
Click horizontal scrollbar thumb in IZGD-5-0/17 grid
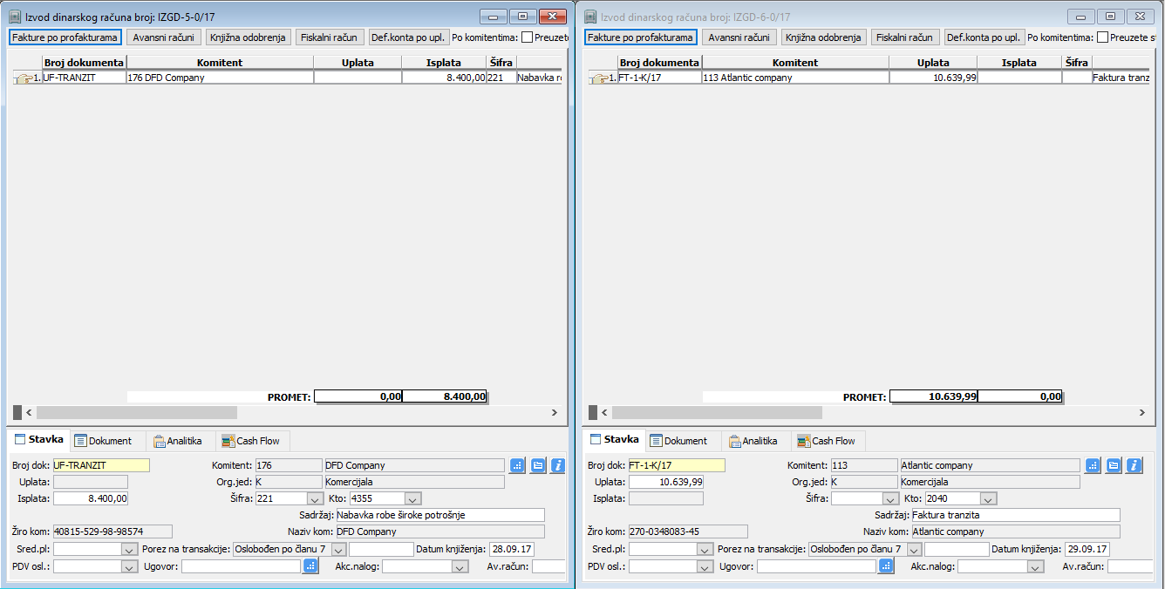136,412
